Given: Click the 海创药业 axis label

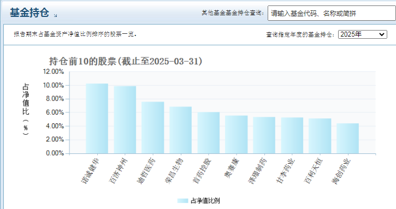Looking at the screenshot, I should [341, 171].
